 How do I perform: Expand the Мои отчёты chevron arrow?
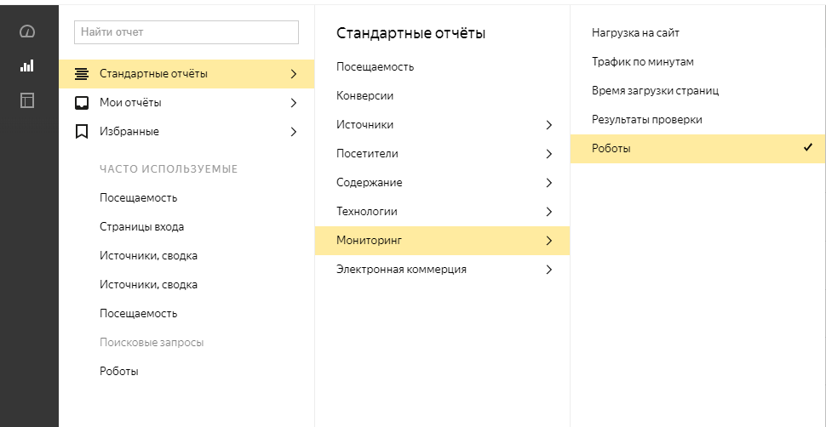tap(294, 103)
